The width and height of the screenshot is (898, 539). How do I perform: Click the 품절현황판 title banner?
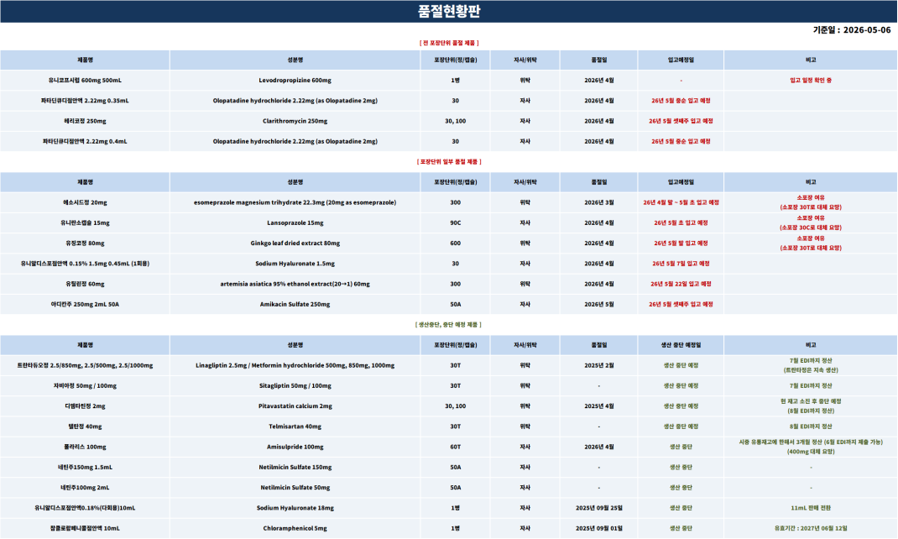click(x=449, y=12)
